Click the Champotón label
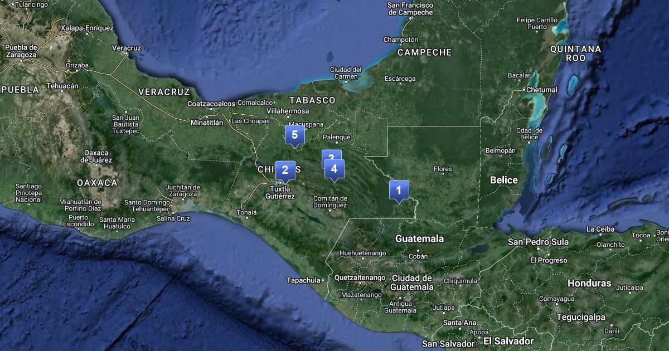Screen dimensions: 669x351 coord(400,40)
